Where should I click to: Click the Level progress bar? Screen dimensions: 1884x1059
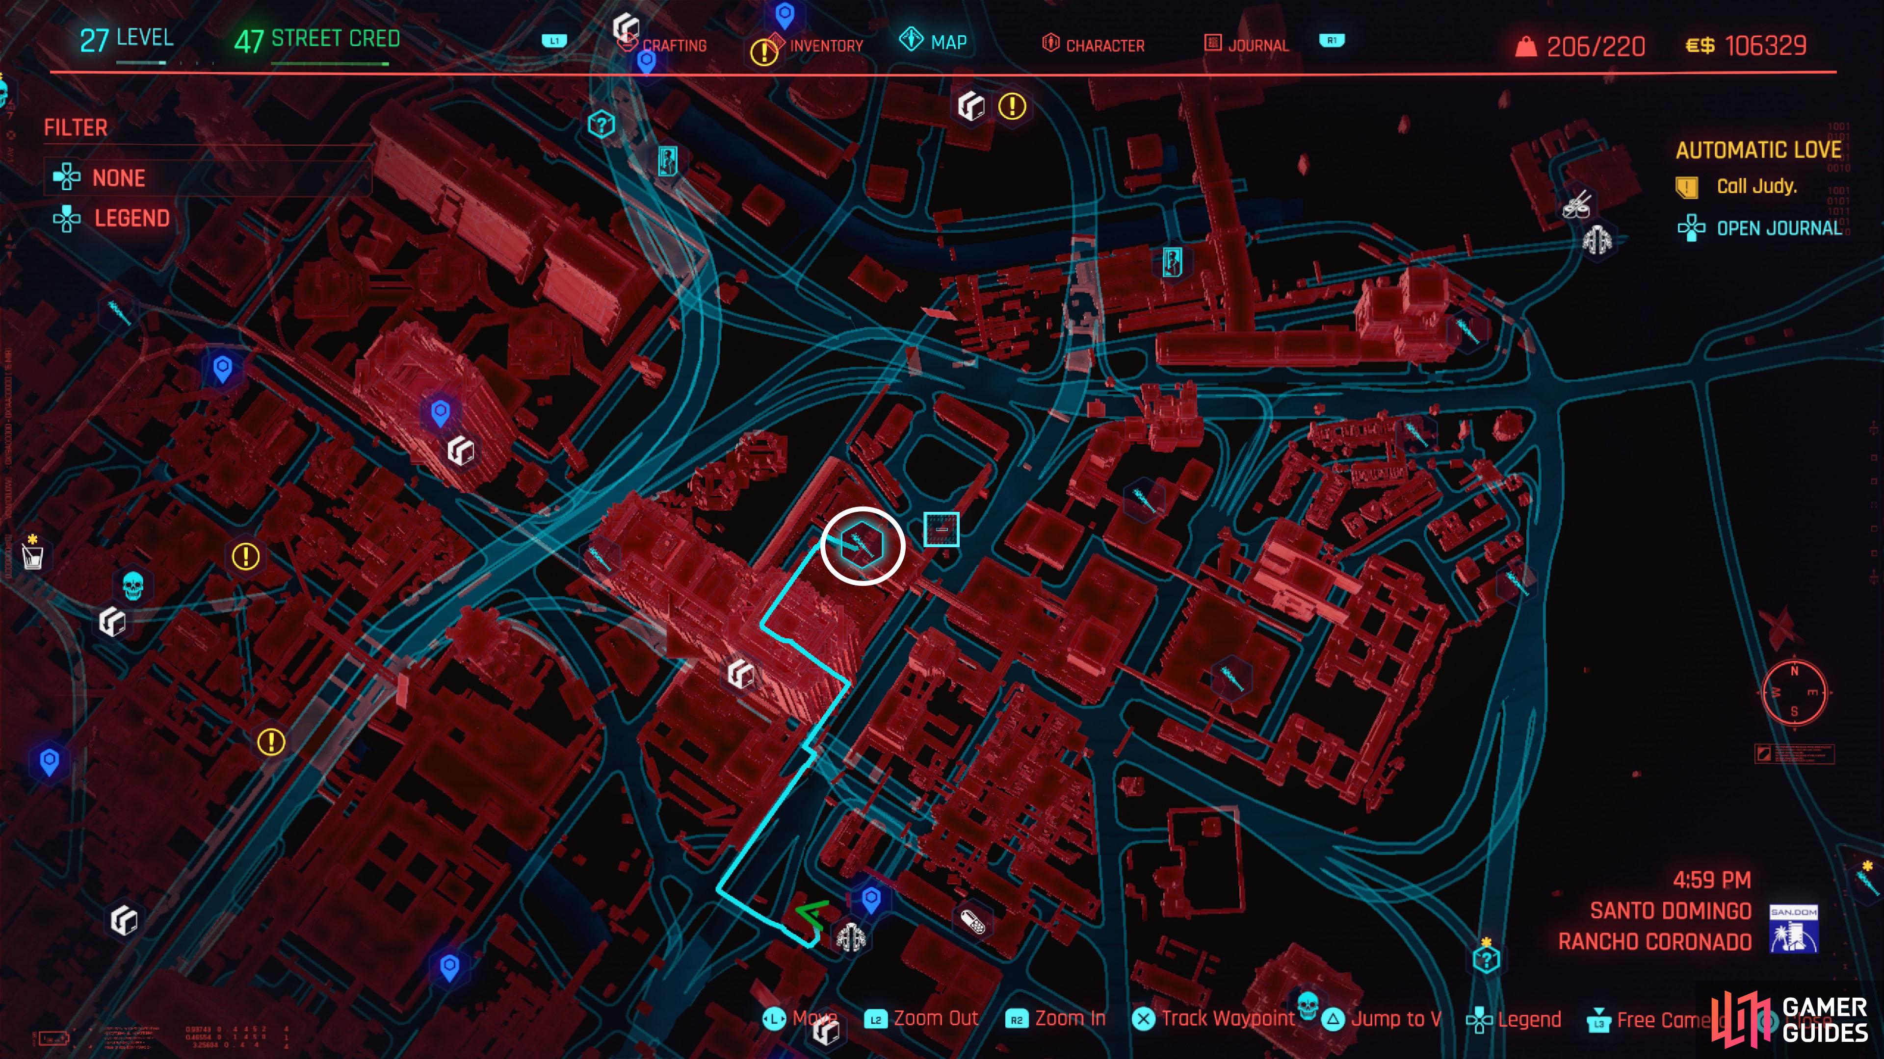click(141, 64)
